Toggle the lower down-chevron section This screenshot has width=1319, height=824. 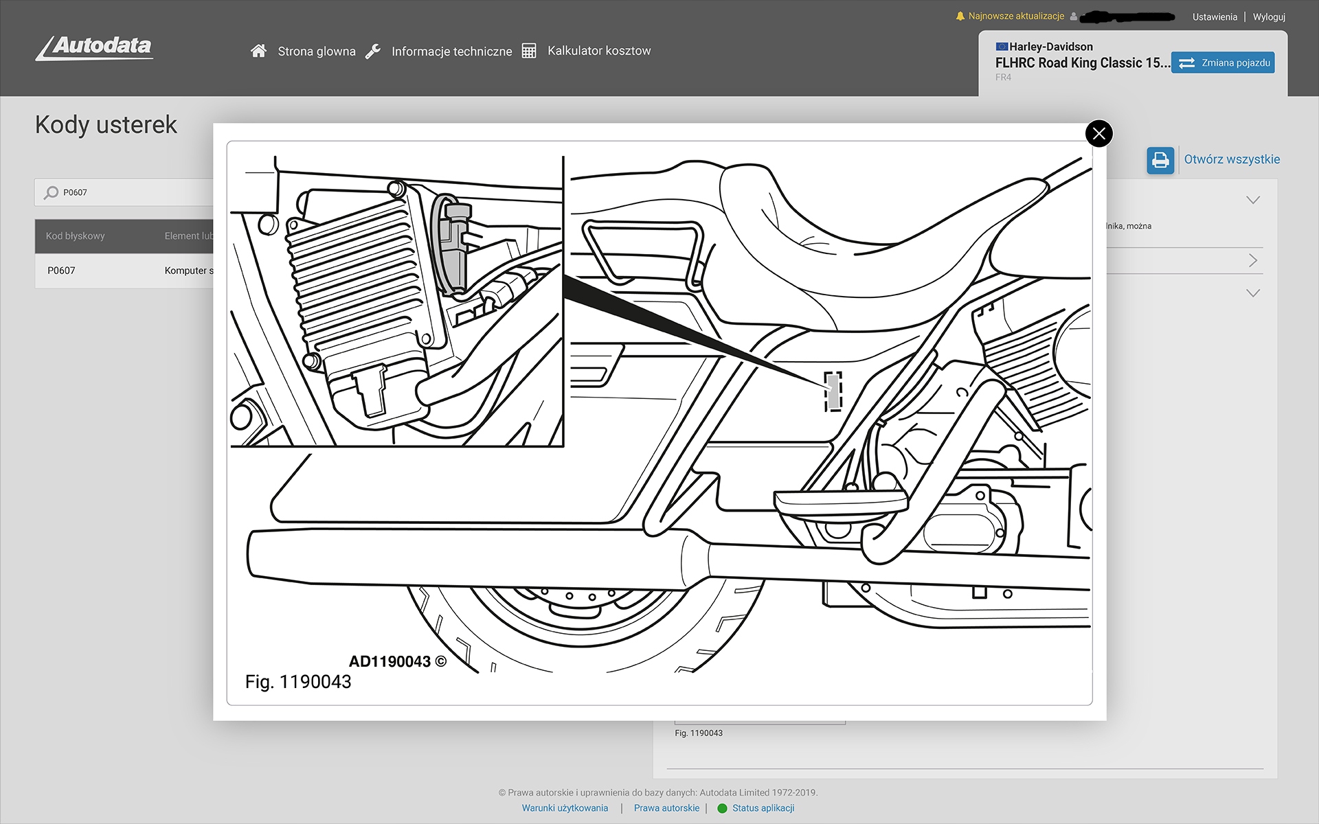tap(1252, 293)
